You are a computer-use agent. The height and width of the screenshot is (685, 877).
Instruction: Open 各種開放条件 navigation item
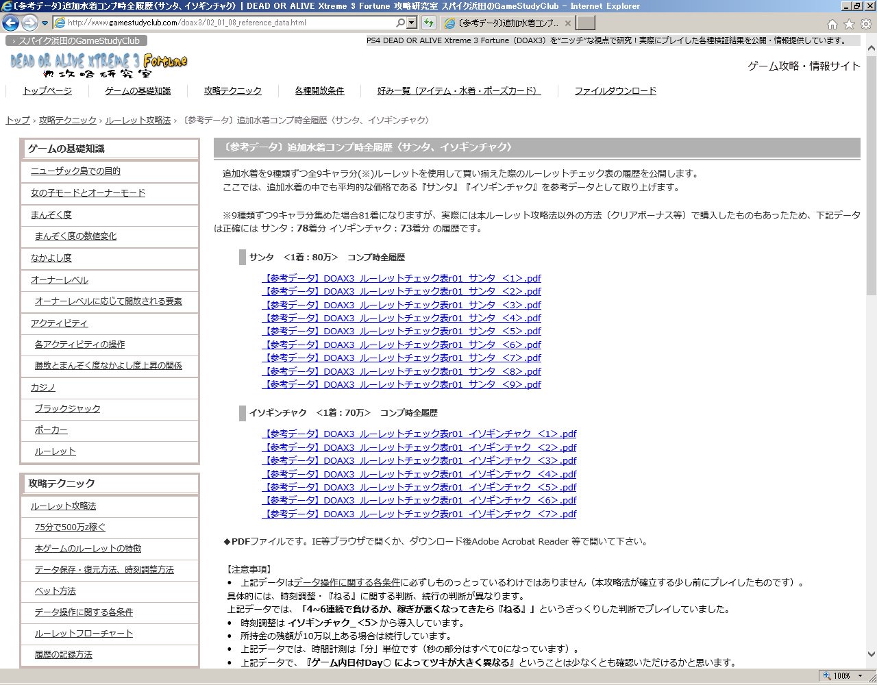point(319,90)
